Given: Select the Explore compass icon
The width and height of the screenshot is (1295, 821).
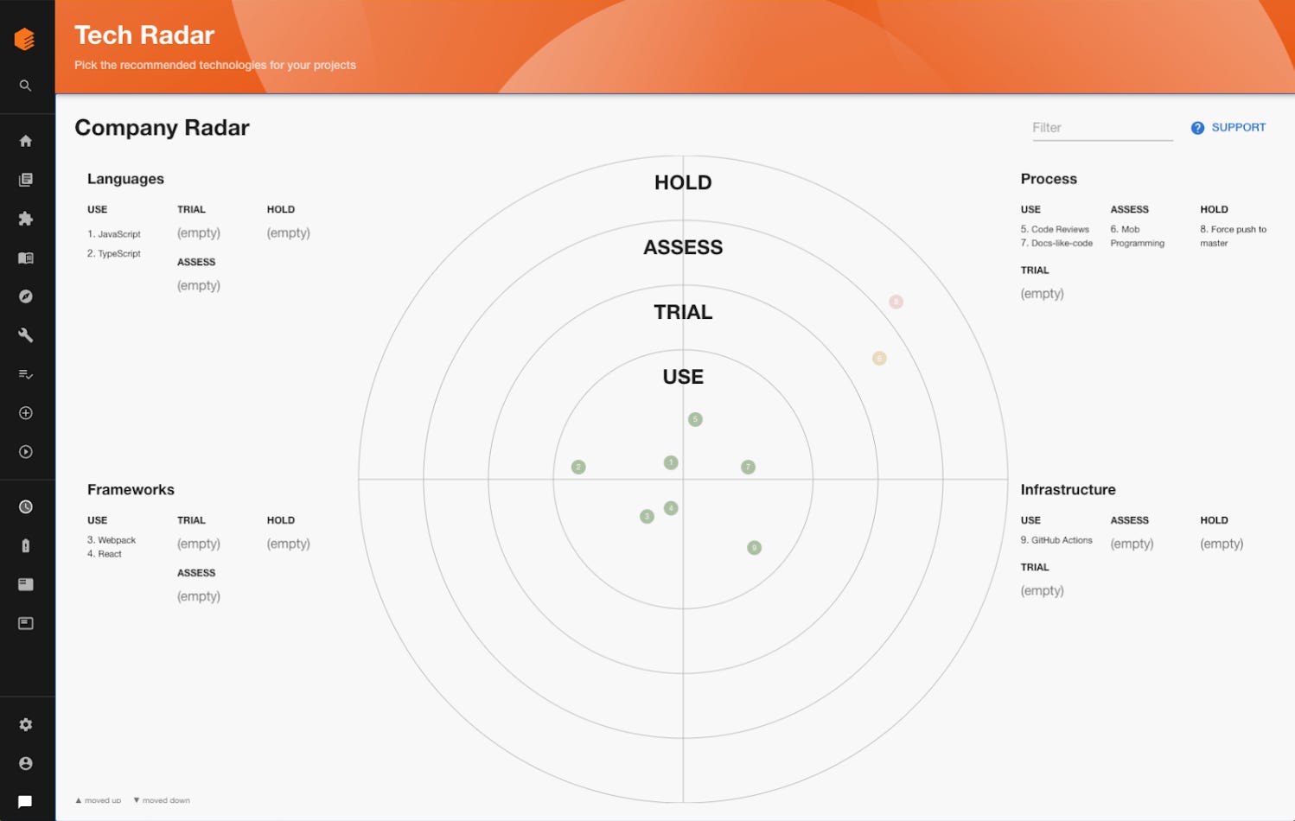Looking at the screenshot, I should [25, 296].
